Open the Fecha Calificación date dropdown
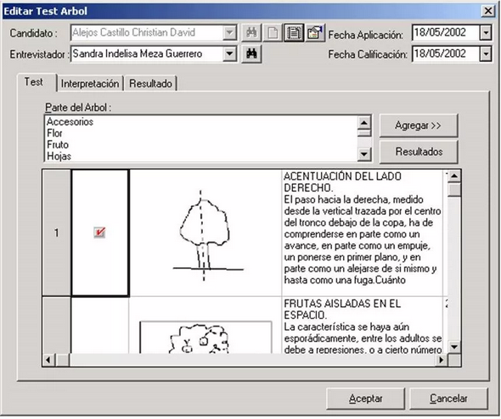501x419 pixels. pyautogui.click(x=486, y=54)
